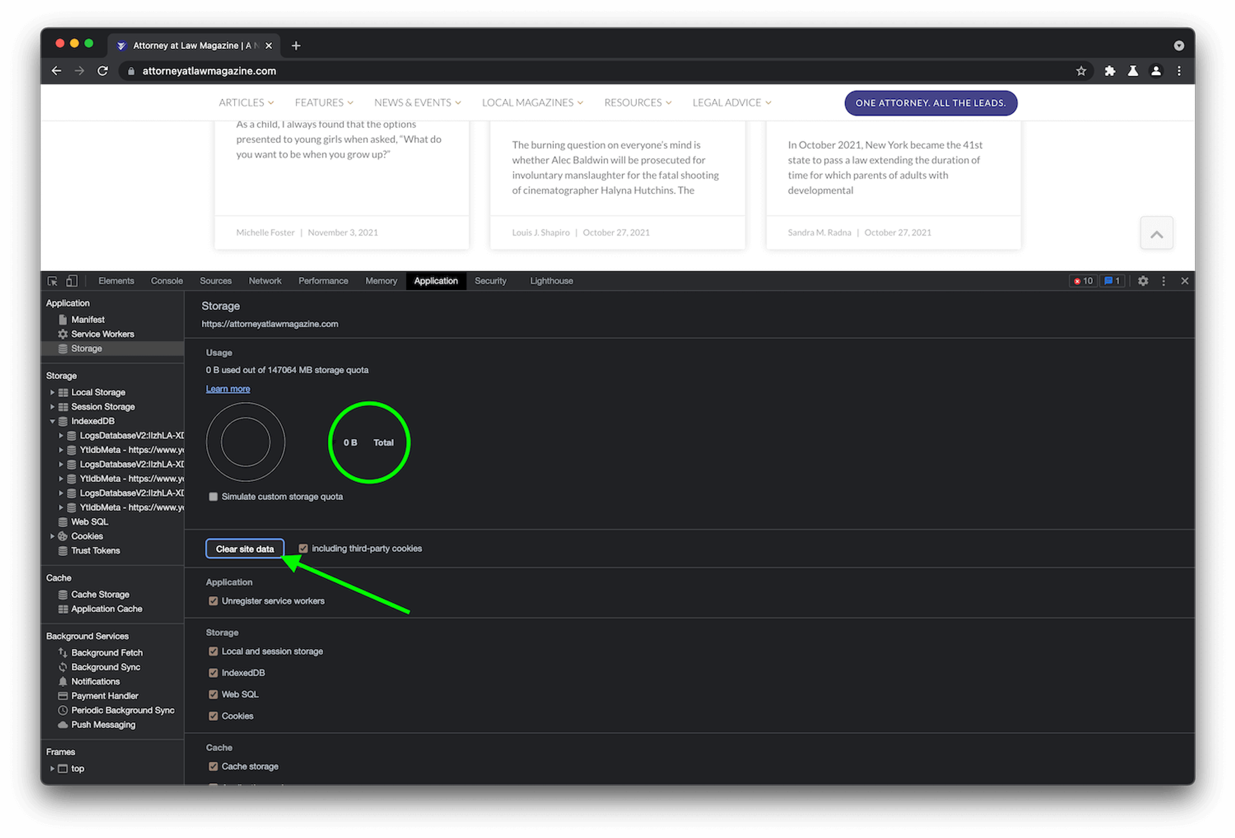Click the red errors count badge
This screenshot has height=838, width=1235.
tap(1083, 281)
